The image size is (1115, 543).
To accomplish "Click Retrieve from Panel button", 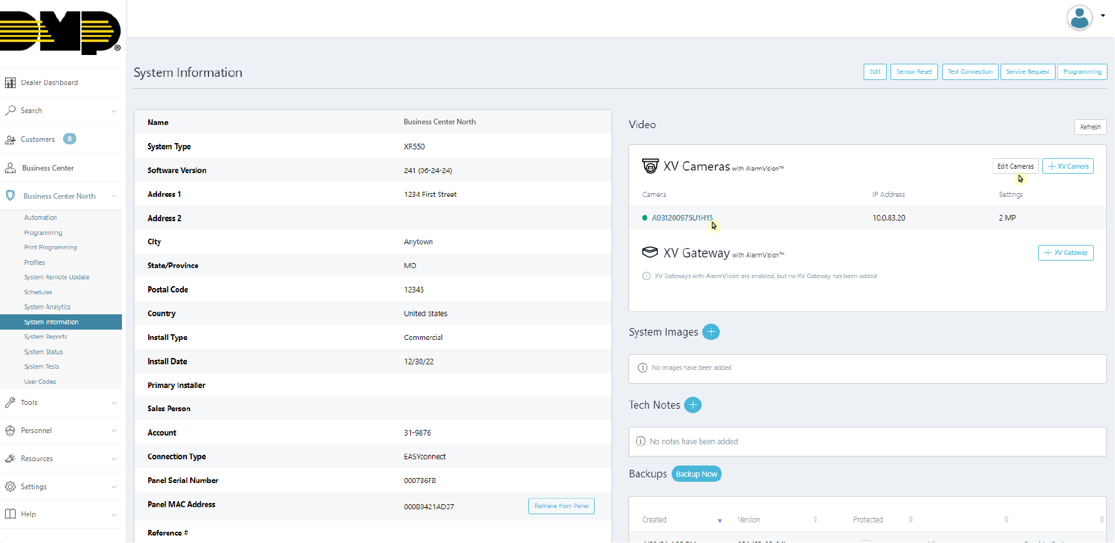I will click(561, 506).
